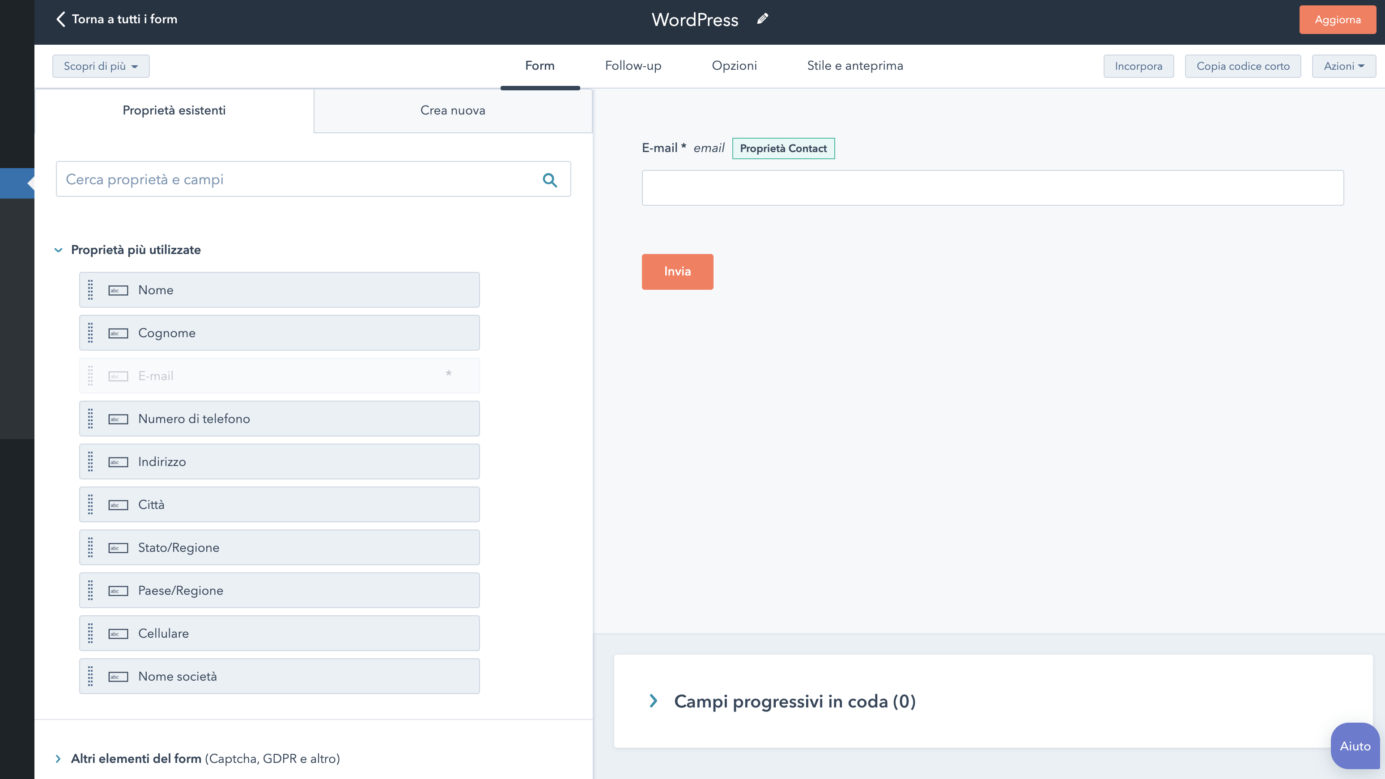Viewport: 1385px width, 779px height.
Task: Select the Nome property row
Action: tap(280, 290)
